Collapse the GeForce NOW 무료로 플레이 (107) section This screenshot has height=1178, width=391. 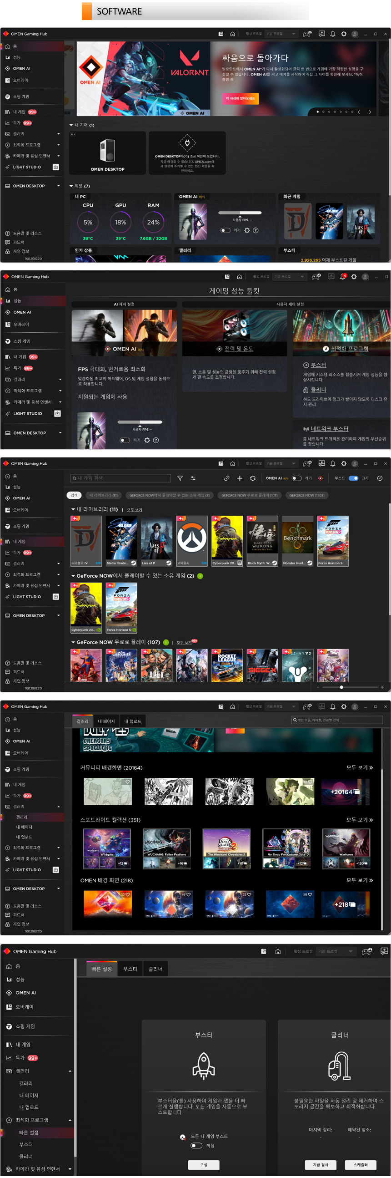coord(73,642)
